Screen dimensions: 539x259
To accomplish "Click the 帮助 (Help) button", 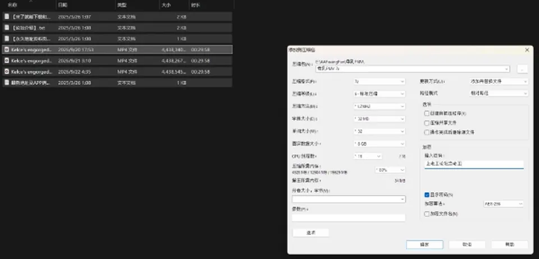I will [x=509, y=244].
